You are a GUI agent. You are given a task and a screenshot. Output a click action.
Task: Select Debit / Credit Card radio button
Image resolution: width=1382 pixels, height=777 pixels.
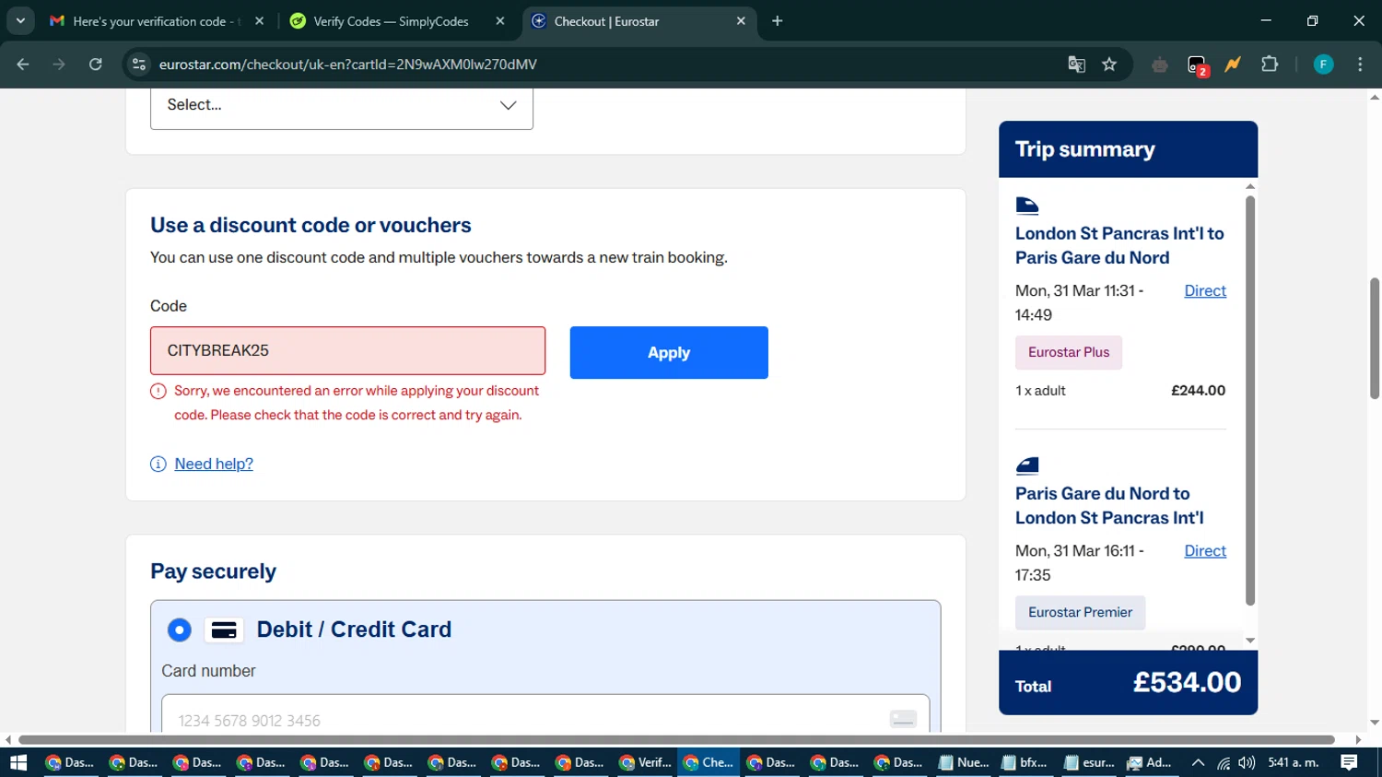[x=180, y=630]
